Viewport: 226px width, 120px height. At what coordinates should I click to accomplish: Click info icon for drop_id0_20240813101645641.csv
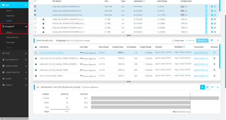[212, 28]
